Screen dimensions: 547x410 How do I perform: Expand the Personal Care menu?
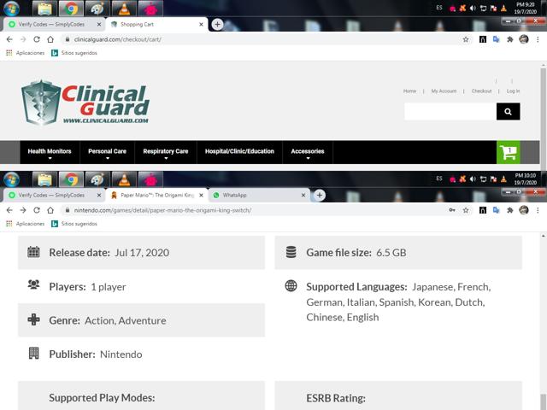[107, 152]
